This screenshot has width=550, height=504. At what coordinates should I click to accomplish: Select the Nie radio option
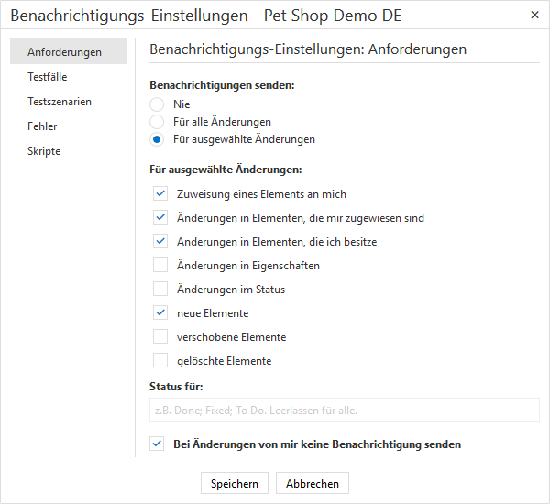(x=158, y=104)
